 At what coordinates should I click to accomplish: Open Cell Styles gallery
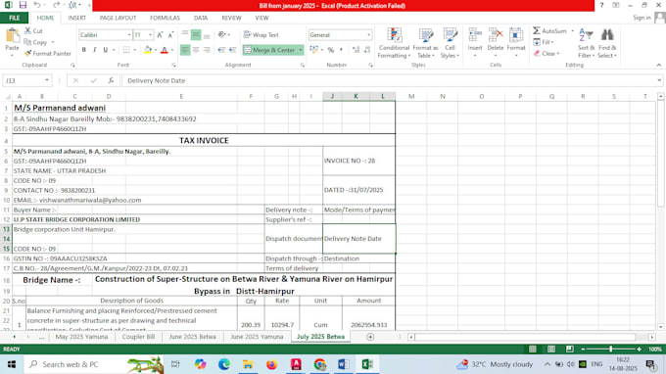[450, 43]
